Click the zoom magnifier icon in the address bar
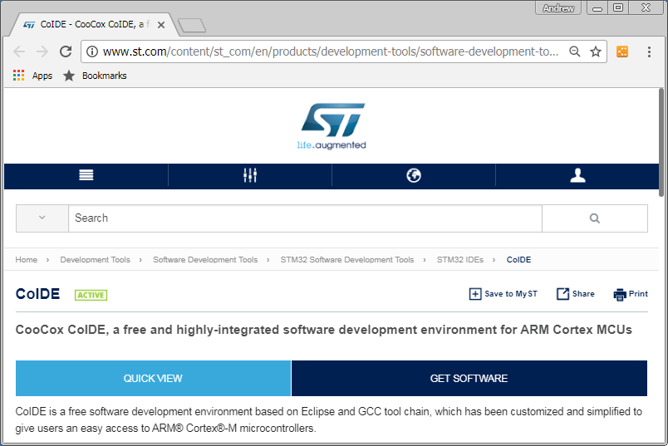Screen dimensions: 668x446 point(575,51)
